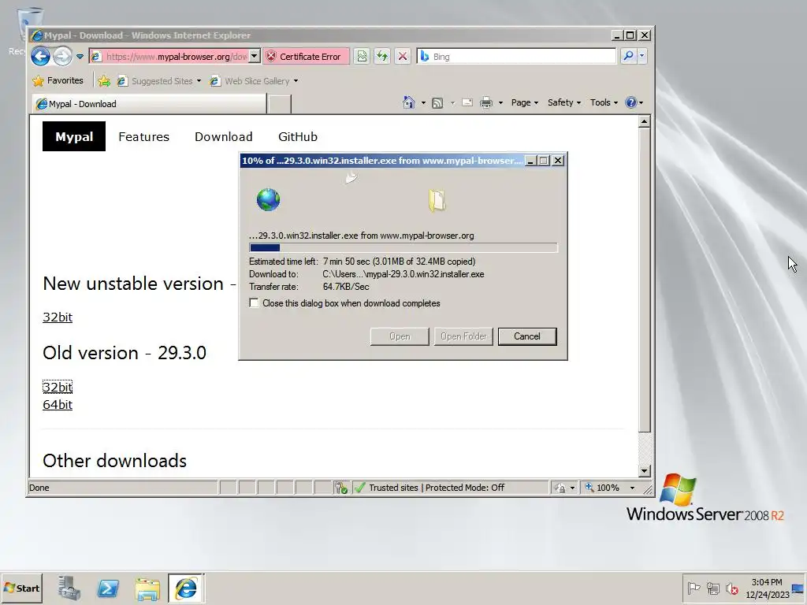Open the Safety menu
This screenshot has height=605, width=807.
[564, 102]
